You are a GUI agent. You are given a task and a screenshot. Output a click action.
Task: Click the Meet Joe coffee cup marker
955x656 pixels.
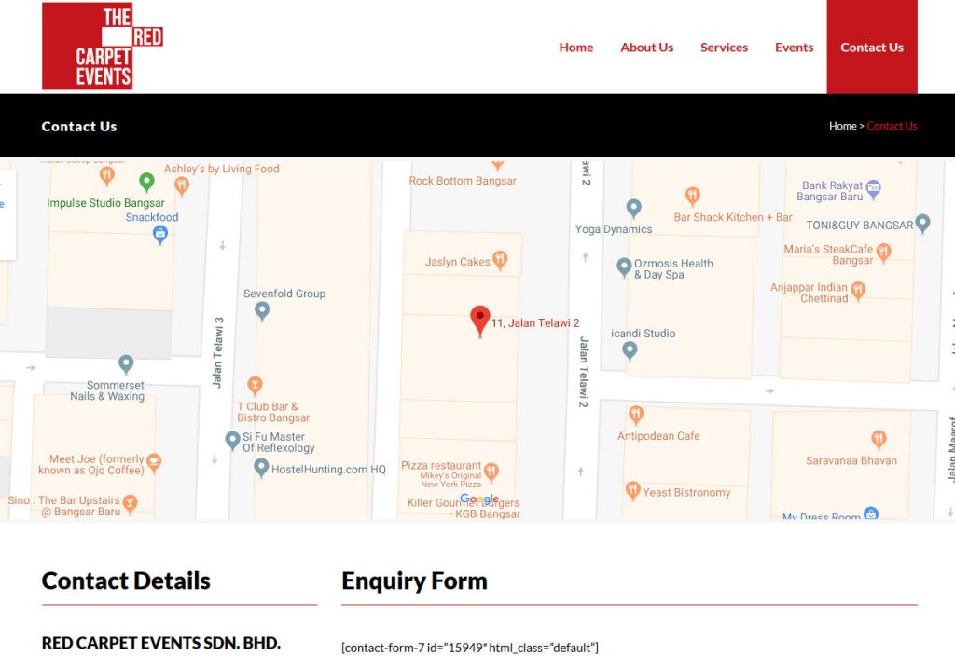coord(154,462)
